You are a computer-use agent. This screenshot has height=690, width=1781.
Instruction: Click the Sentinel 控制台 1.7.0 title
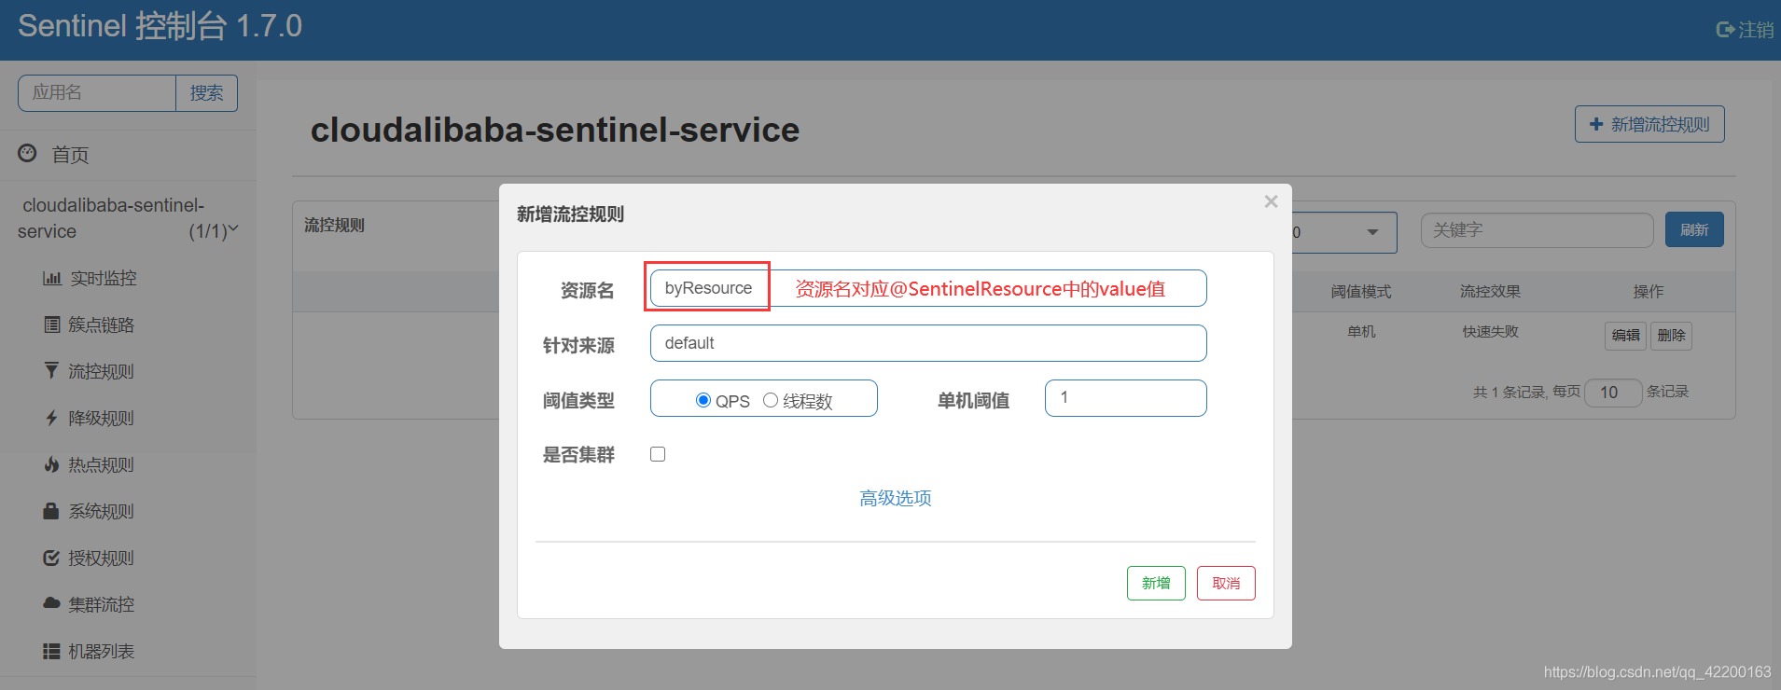160,26
